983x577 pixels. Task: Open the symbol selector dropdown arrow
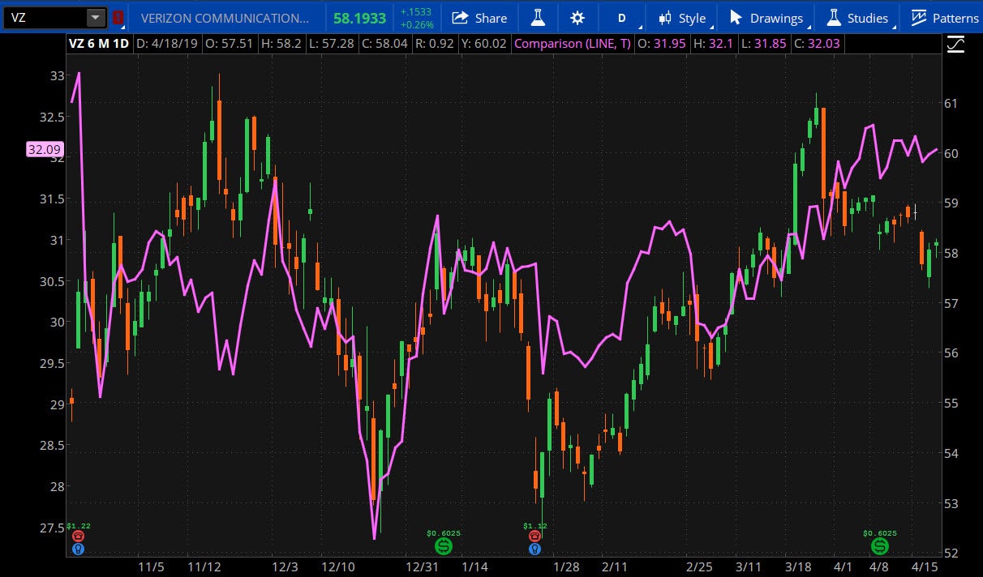click(x=97, y=17)
